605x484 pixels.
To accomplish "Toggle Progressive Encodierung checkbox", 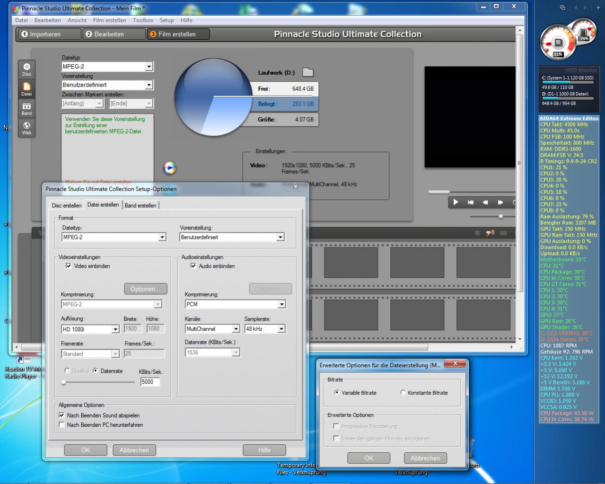I will pos(336,426).
